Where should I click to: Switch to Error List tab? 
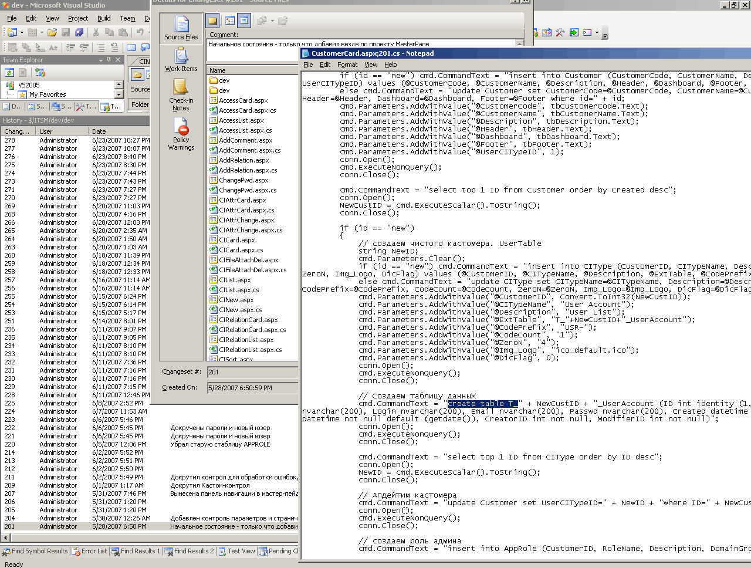[x=90, y=551]
